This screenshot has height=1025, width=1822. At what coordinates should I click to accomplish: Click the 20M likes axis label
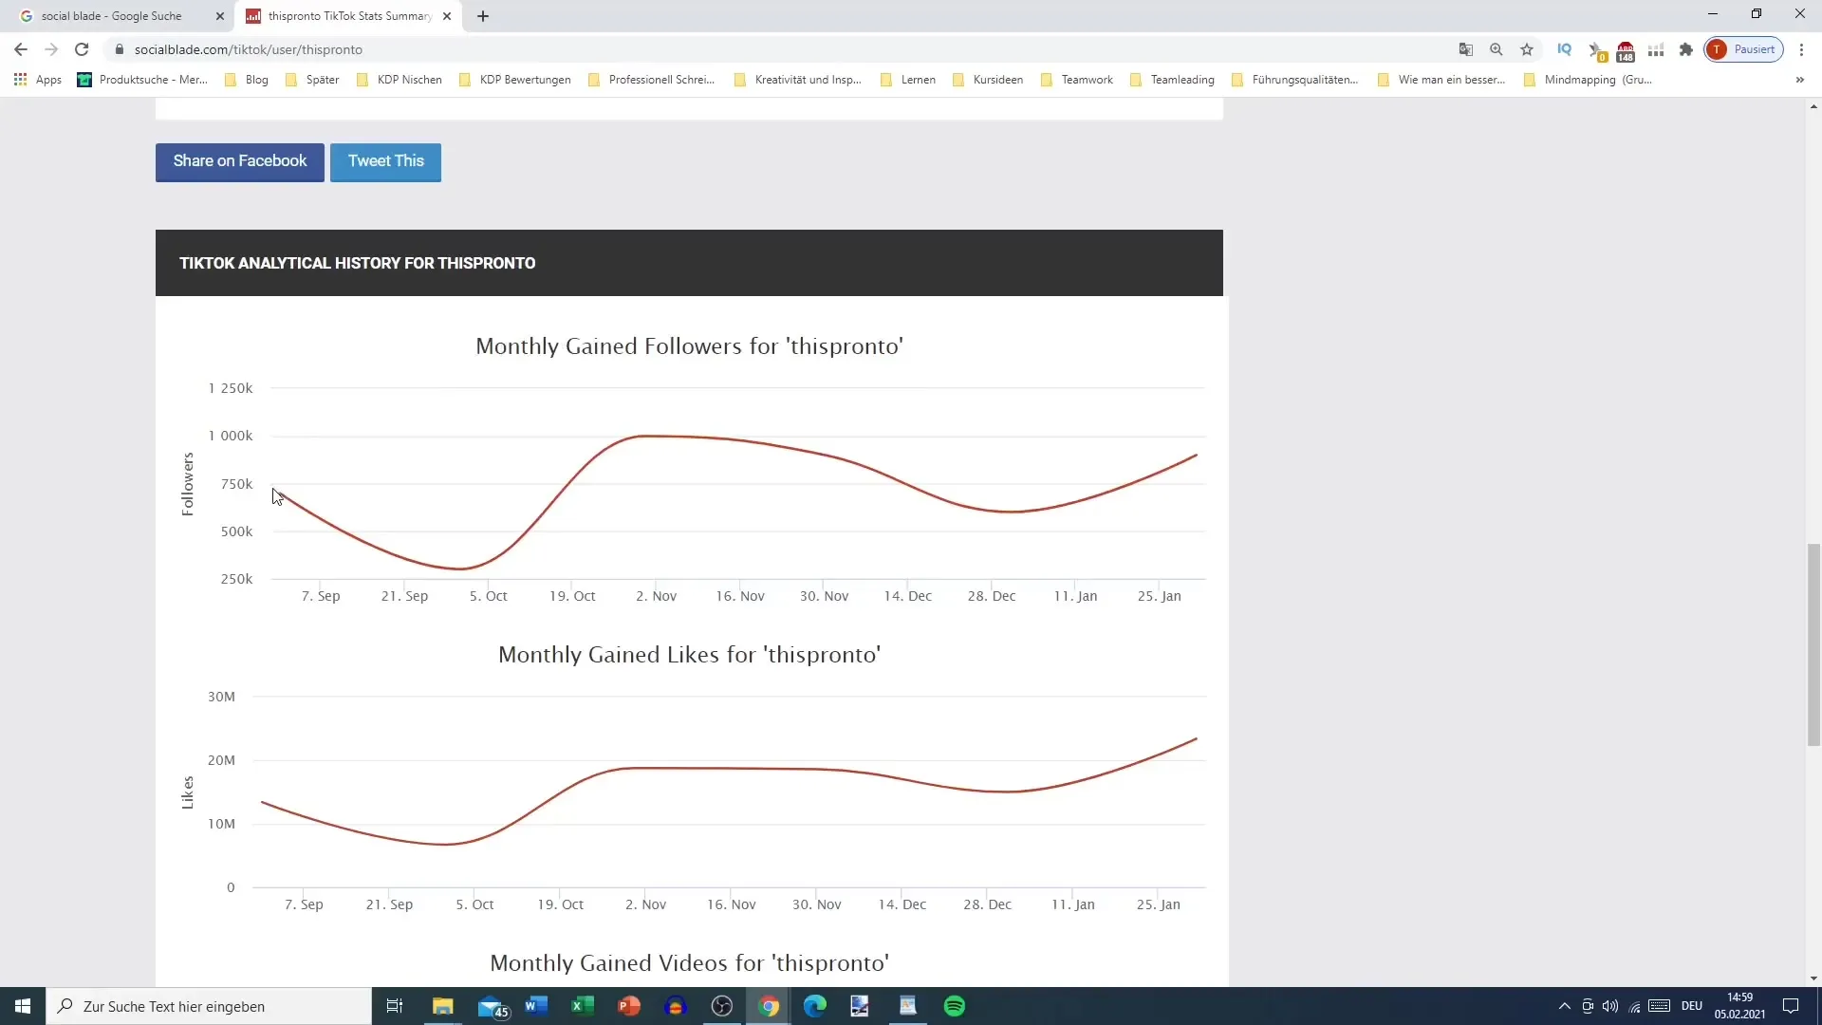221,760
